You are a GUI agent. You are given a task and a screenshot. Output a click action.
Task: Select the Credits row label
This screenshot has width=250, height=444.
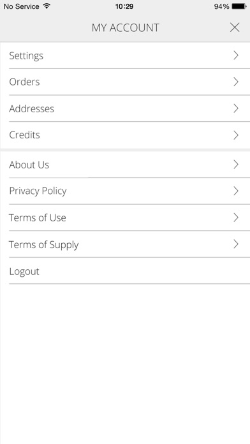24,135
